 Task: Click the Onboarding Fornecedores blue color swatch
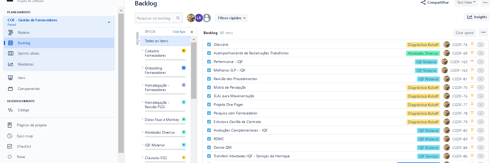(184, 68)
